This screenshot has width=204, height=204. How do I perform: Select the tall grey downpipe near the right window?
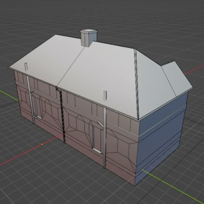105,138
